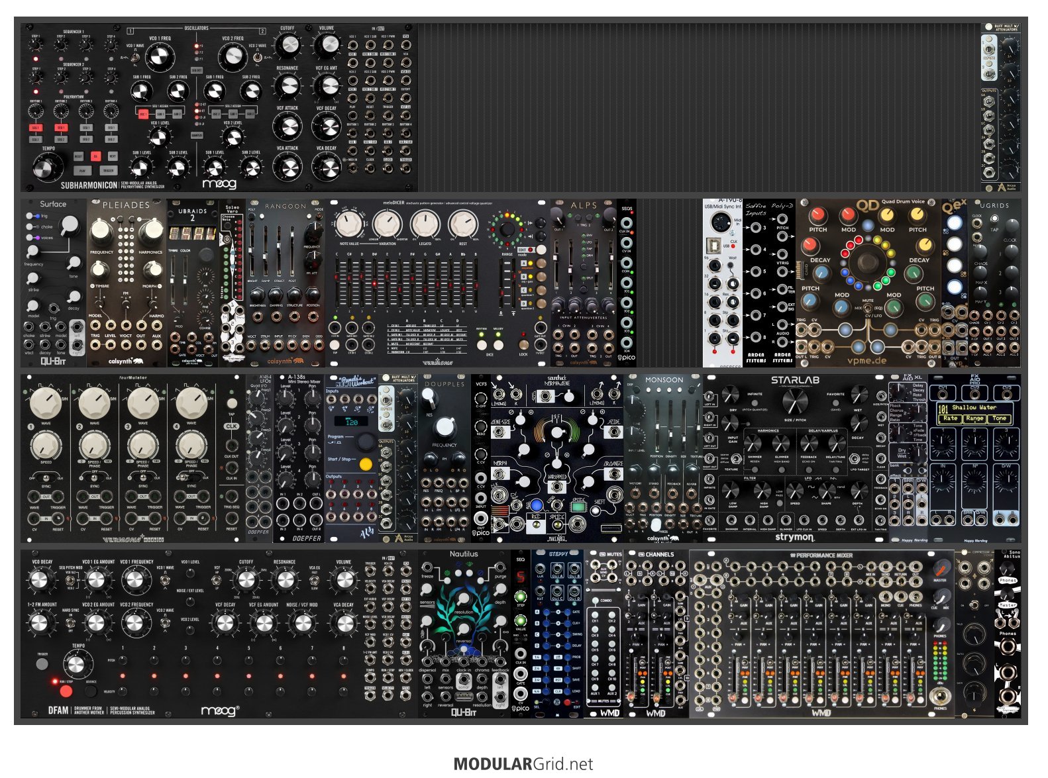This screenshot has height=778, width=1048.
Task: Select the A-190-8 USB/MIDI Sync module
Action: [723, 283]
